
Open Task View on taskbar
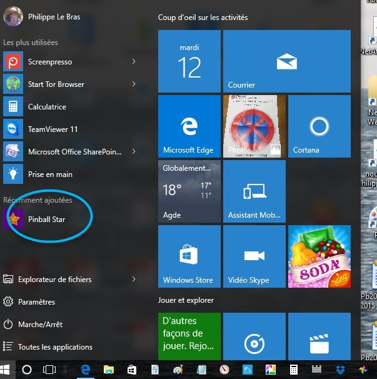[49, 370]
